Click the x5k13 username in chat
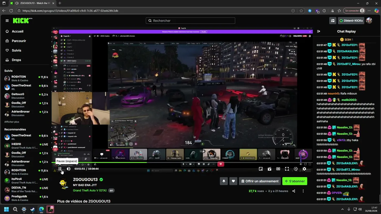The image size is (381, 214). tap(341, 140)
